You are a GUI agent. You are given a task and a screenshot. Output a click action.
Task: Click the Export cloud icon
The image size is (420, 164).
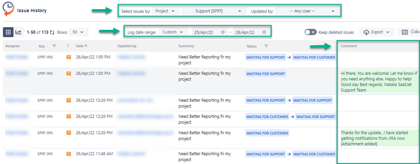[366, 32]
